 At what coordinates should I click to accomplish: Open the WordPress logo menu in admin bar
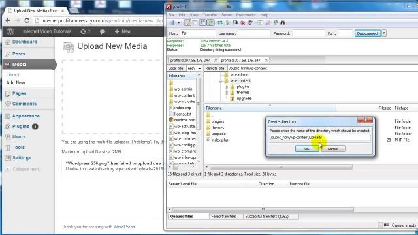[10, 31]
